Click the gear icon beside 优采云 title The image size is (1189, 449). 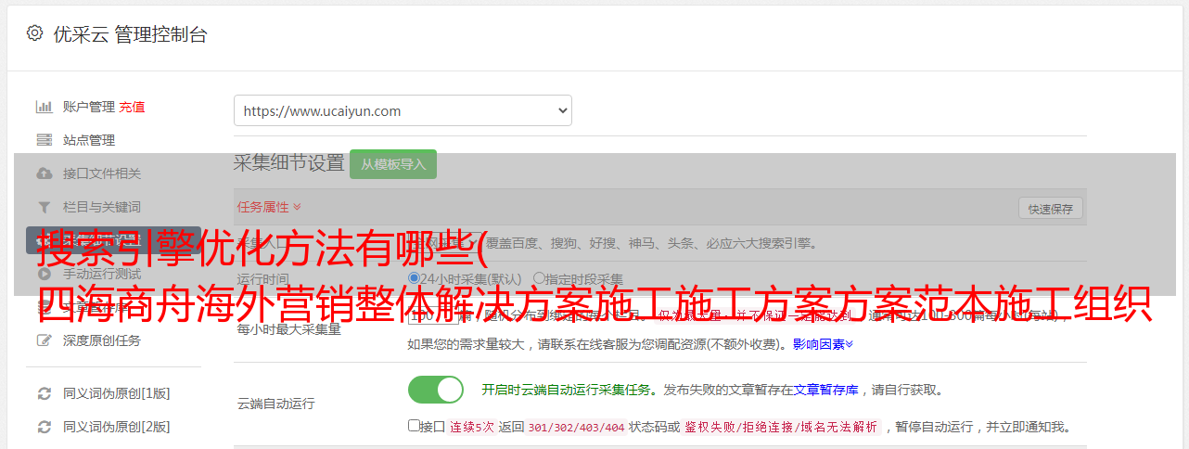(34, 33)
